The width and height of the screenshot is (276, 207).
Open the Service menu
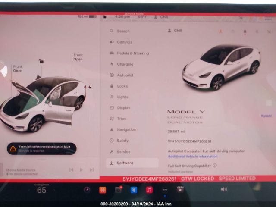pos(120,152)
